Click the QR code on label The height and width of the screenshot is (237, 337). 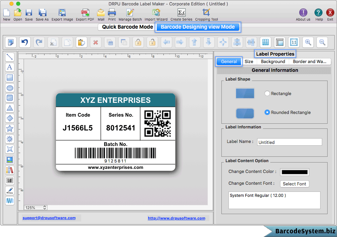click(x=157, y=123)
